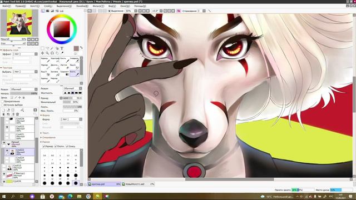Click the straight line mode icon

[209, 11]
